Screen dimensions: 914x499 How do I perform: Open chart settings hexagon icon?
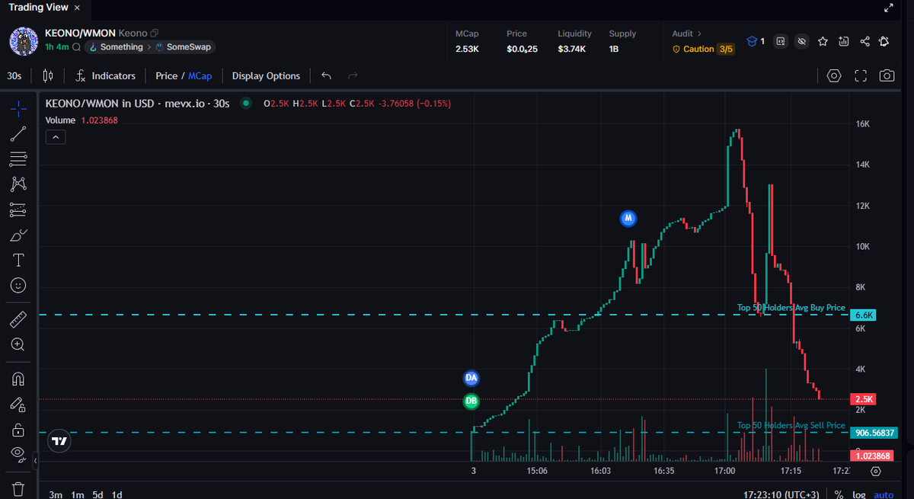coord(834,75)
